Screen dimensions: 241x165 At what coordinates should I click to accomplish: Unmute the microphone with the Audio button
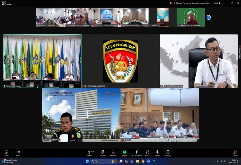click(x=6, y=152)
